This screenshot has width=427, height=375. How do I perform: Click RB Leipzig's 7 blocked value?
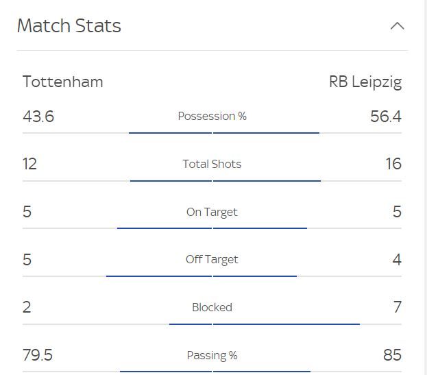[398, 307]
